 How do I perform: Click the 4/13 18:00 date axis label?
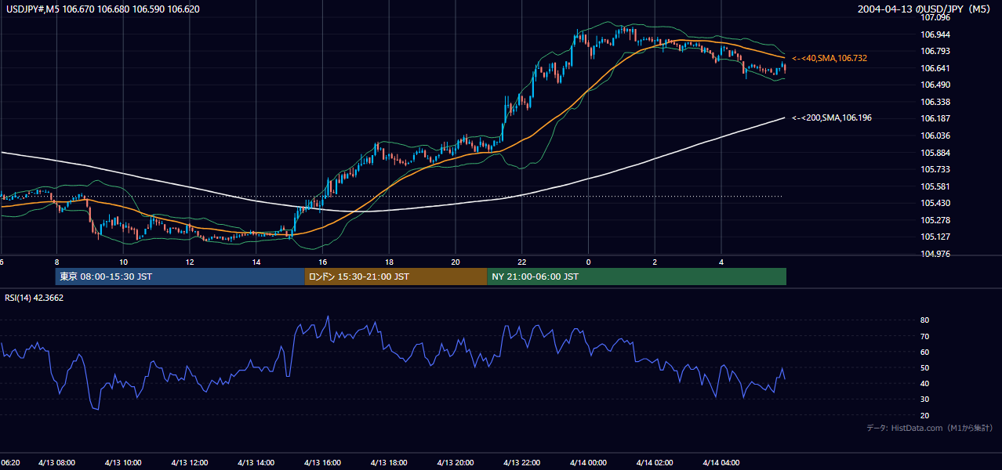pos(390,463)
